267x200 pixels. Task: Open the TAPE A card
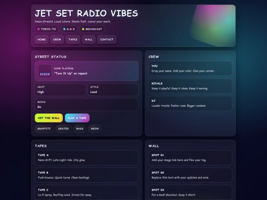[x=87, y=158]
